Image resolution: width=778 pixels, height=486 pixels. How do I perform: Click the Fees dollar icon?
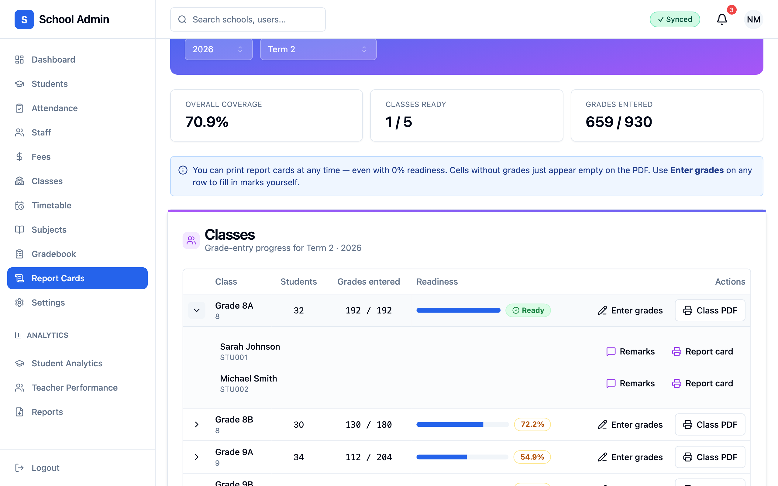[x=19, y=156]
